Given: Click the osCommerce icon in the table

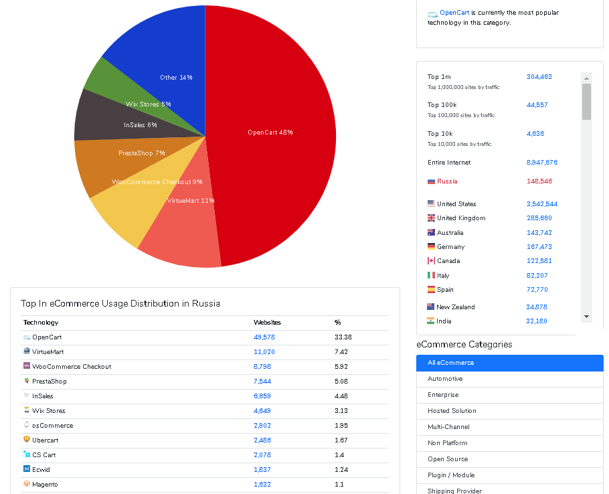Looking at the screenshot, I should [x=26, y=425].
